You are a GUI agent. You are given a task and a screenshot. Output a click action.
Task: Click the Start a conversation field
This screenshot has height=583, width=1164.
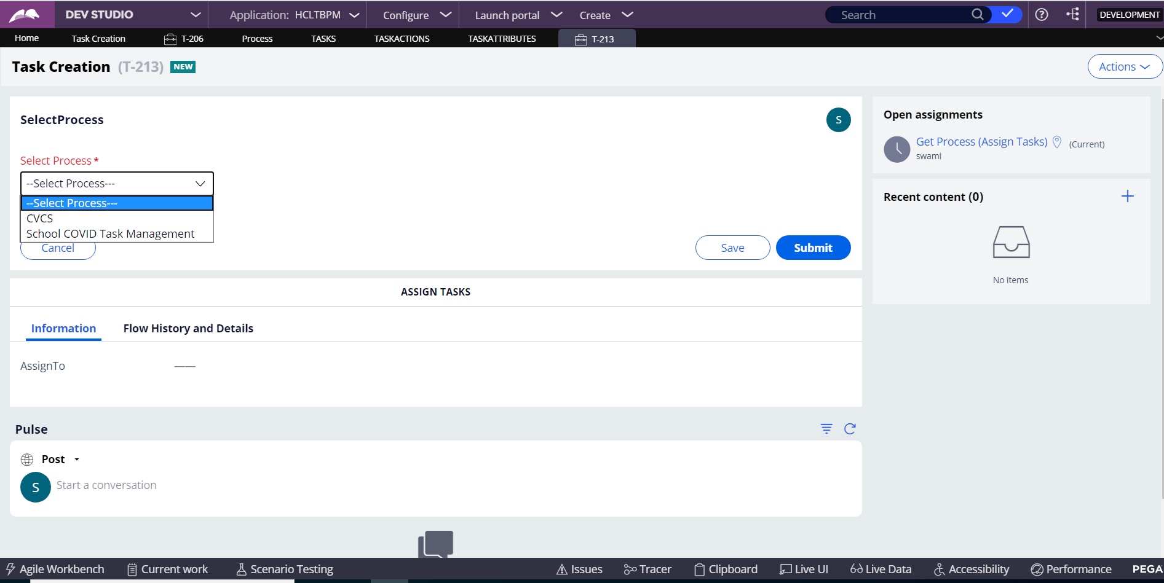pos(106,485)
